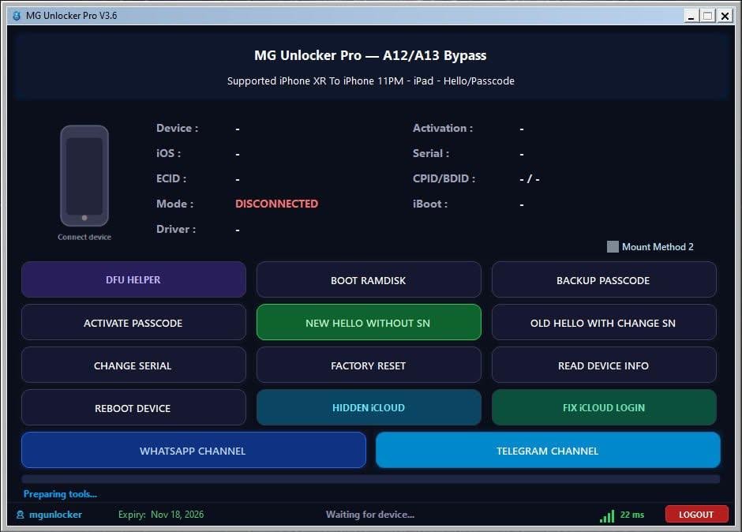This screenshot has height=532, width=742.
Task: Click the Connect device caption
Action: [84, 237]
